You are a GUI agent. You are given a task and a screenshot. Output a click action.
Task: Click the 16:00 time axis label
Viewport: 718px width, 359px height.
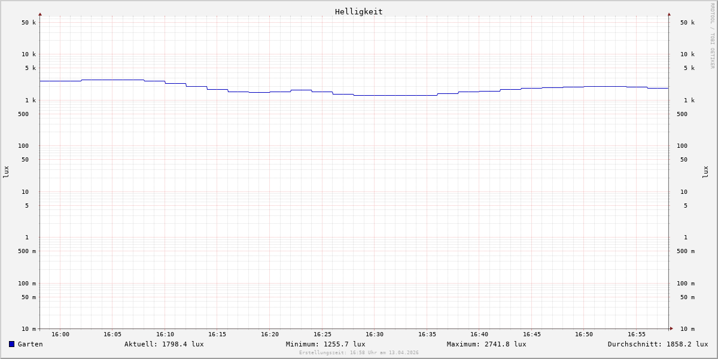[60, 334]
